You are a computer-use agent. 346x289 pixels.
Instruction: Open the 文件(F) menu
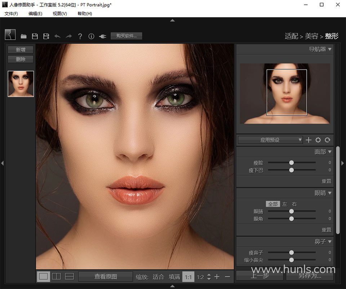pos(11,14)
